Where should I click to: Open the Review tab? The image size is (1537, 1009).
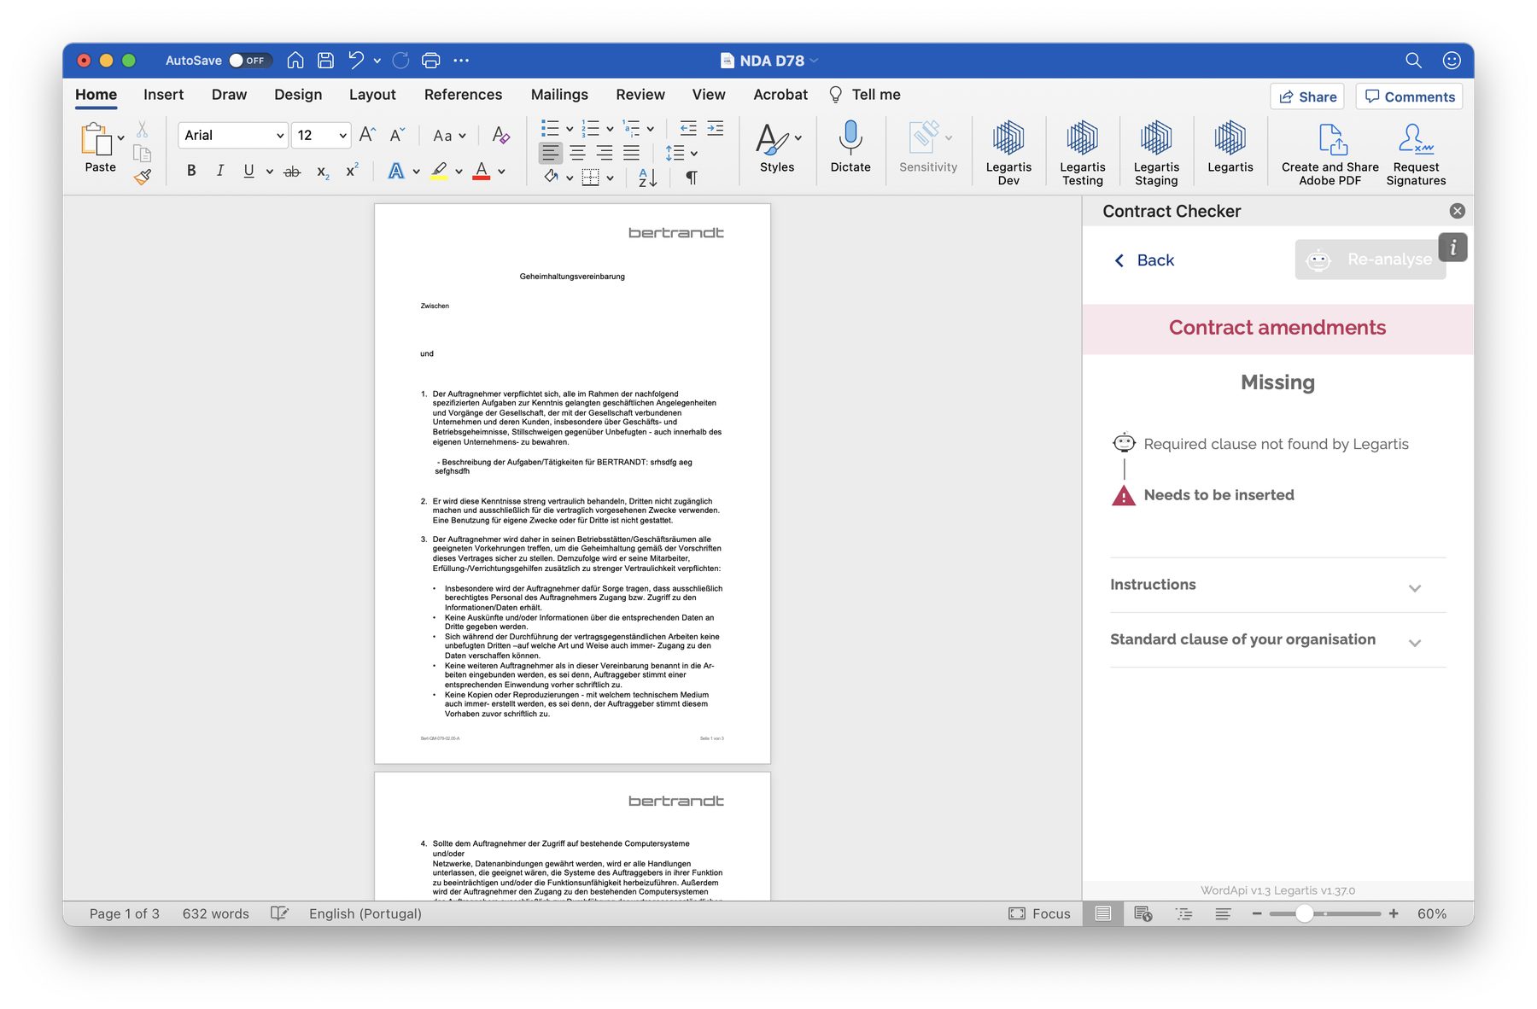tap(640, 95)
